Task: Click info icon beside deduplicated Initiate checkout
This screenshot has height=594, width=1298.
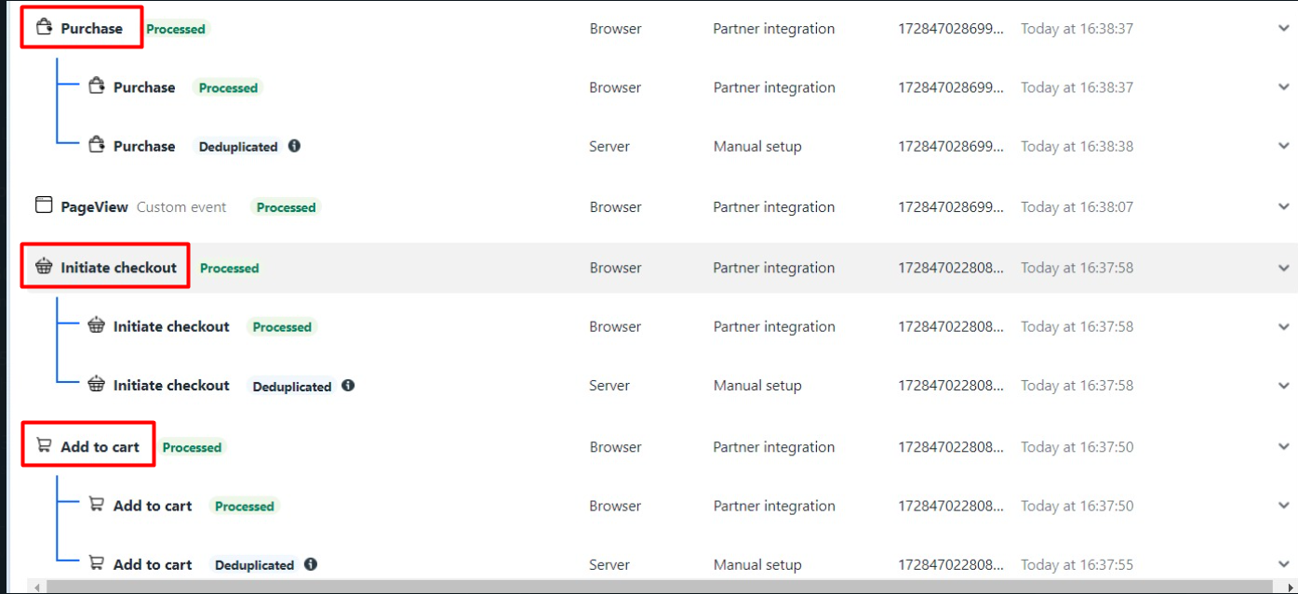Action: [x=348, y=385]
